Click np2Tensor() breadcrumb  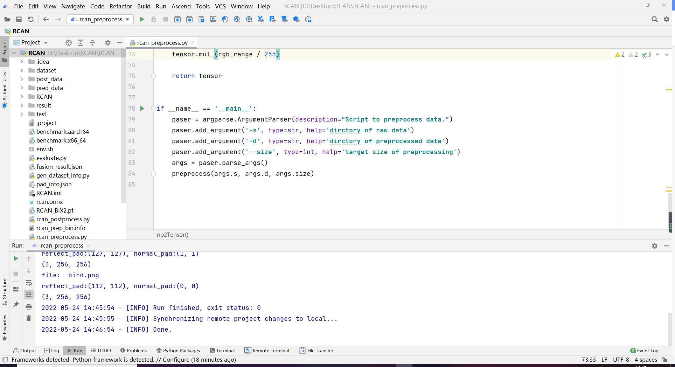coord(173,235)
